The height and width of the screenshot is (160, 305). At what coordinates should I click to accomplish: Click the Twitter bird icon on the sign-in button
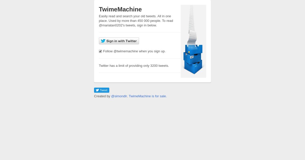tap(103, 41)
